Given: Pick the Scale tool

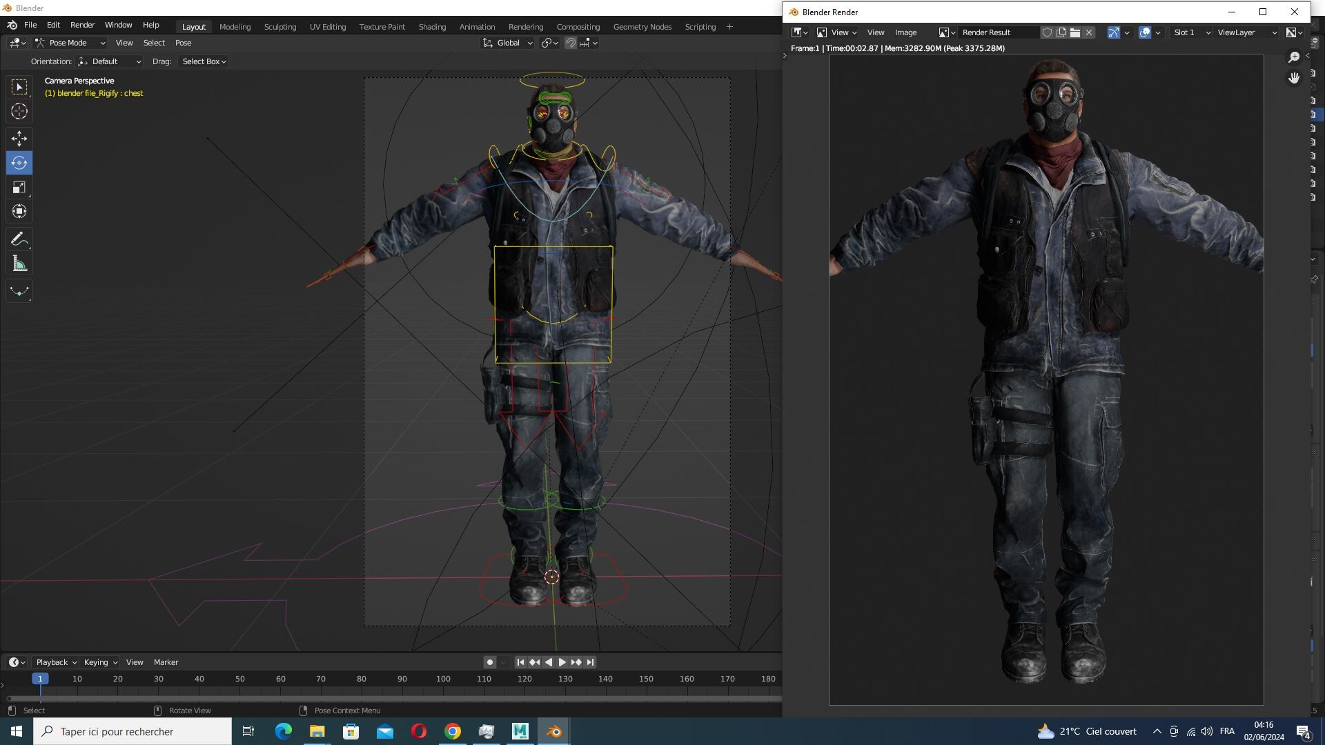Looking at the screenshot, I should click(19, 187).
